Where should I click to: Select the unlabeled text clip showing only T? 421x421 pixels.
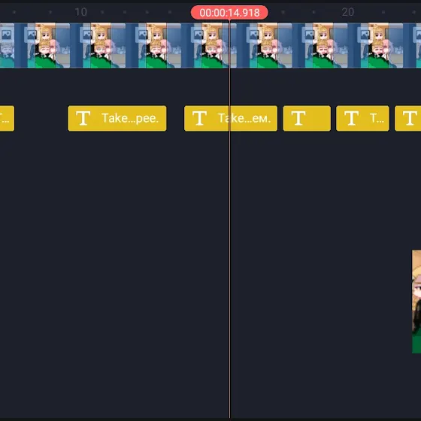coord(307,119)
